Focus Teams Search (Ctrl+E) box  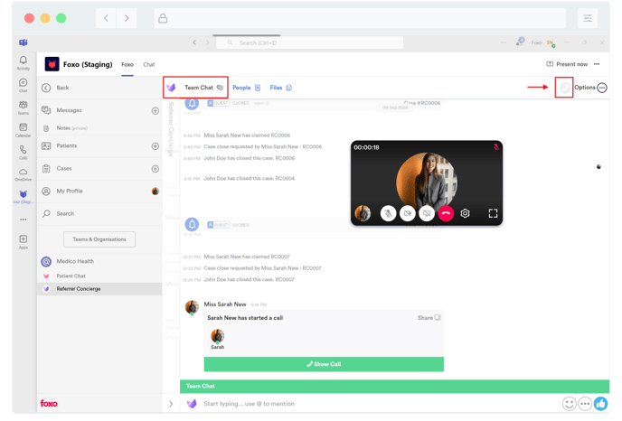pyautogui.click(x=309, y=42)
